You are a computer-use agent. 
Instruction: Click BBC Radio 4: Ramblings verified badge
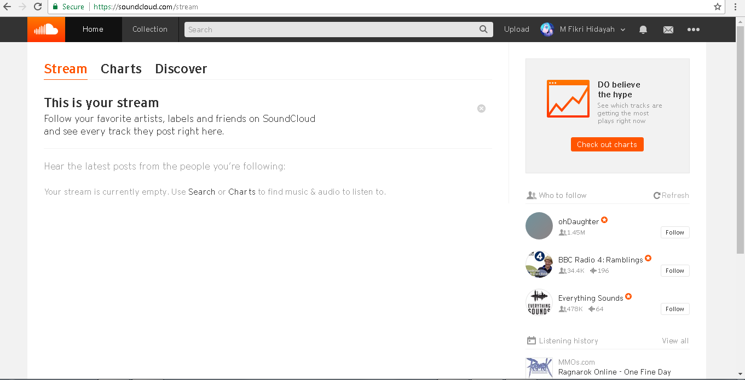pos(648,258)
